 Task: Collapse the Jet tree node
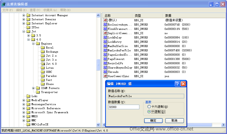click(x=24, y=31)
